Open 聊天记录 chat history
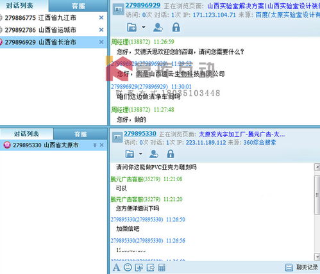Viewport: 320px width, 274px height. [301, 267]
